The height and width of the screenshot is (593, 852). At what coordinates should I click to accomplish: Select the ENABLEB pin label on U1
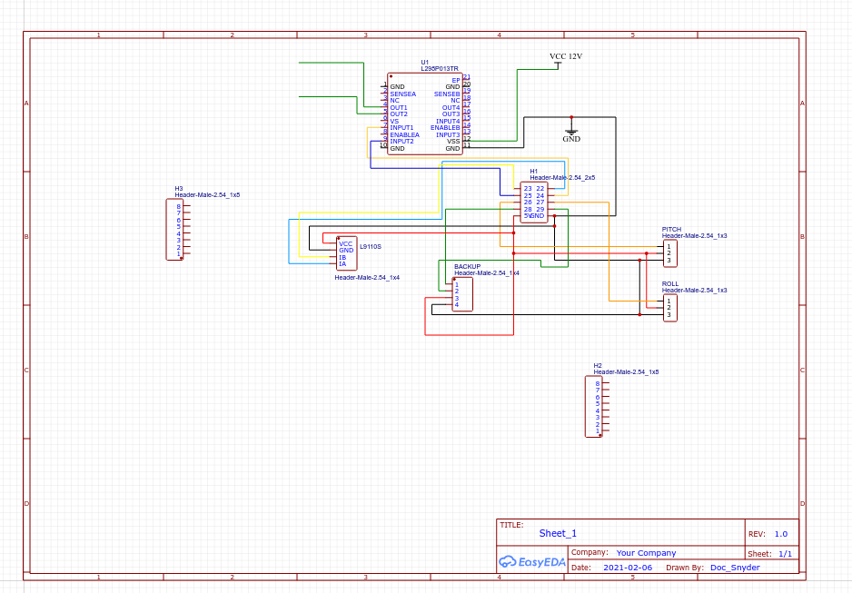click(445, 128)
